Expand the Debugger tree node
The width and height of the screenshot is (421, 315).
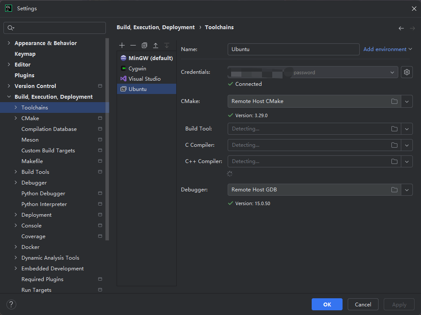point(16,183)
